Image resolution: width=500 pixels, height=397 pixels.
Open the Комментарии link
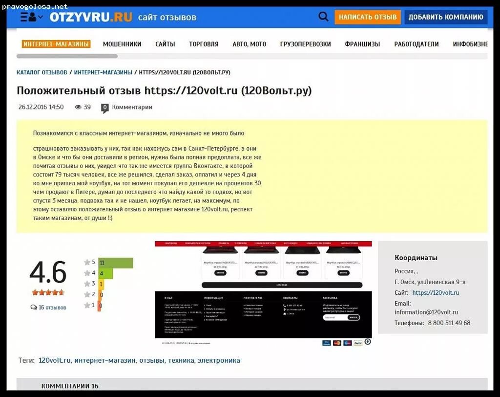[132, 107]
